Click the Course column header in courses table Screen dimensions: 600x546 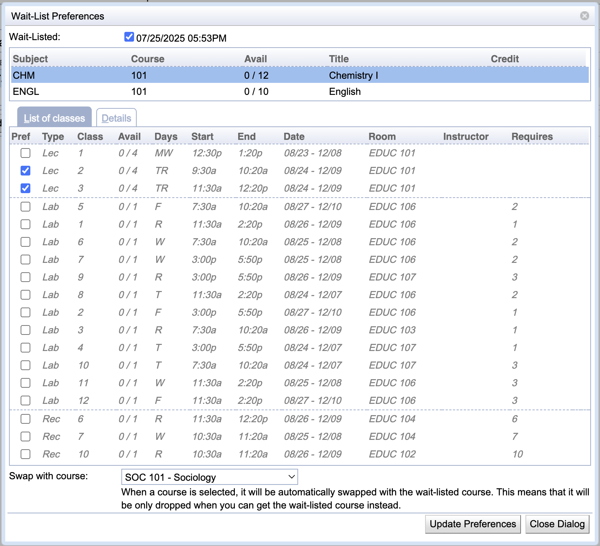(148, 59)
